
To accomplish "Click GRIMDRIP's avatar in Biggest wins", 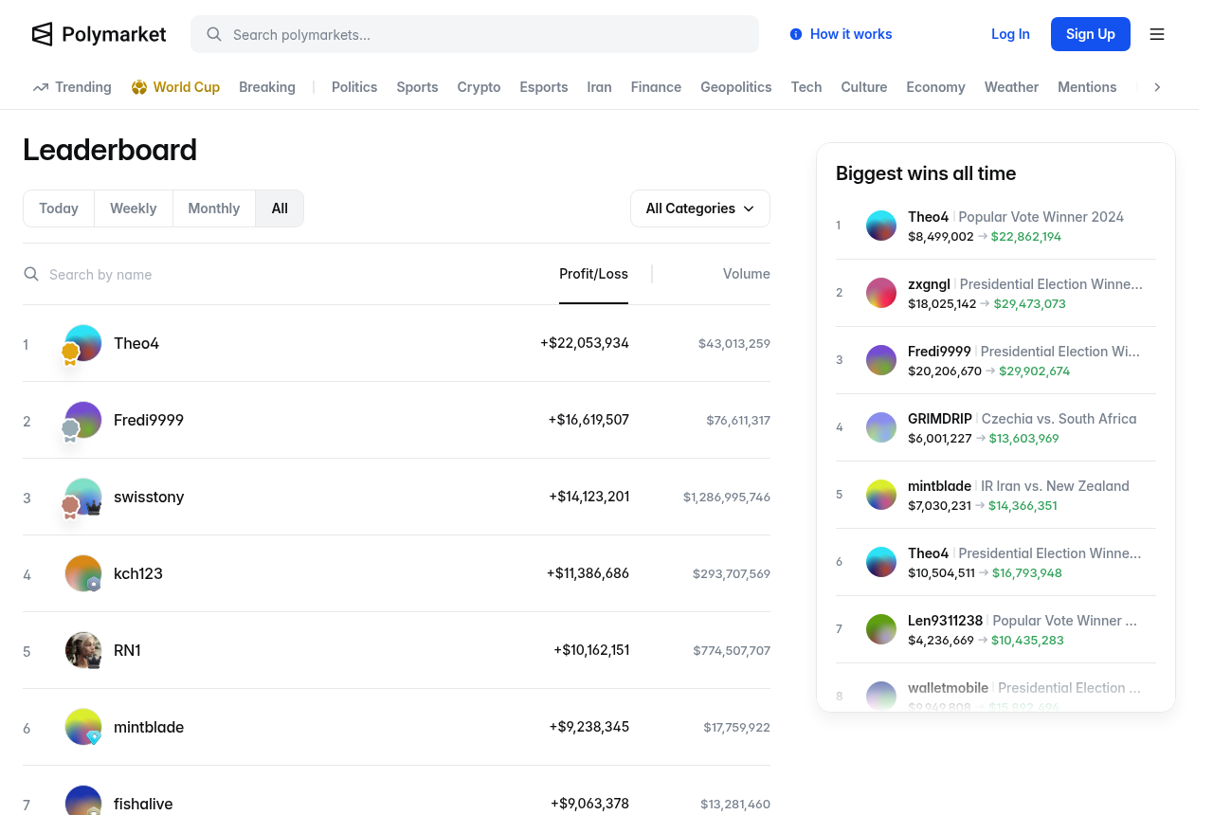I will click(x=881, y=427).
